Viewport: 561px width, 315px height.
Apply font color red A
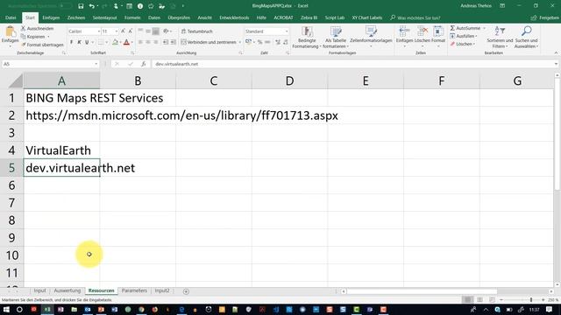(x=126, y=42)
